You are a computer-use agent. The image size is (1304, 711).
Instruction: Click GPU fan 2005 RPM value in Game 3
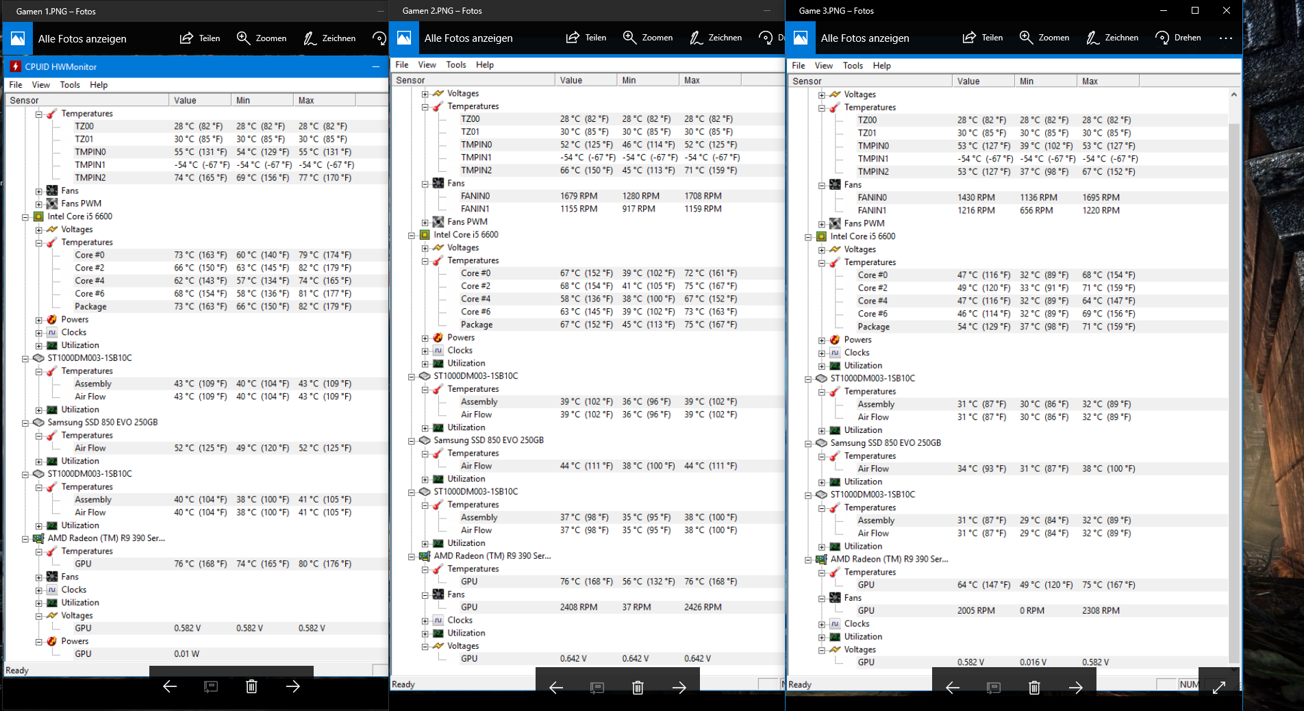(x=976, y=610)
